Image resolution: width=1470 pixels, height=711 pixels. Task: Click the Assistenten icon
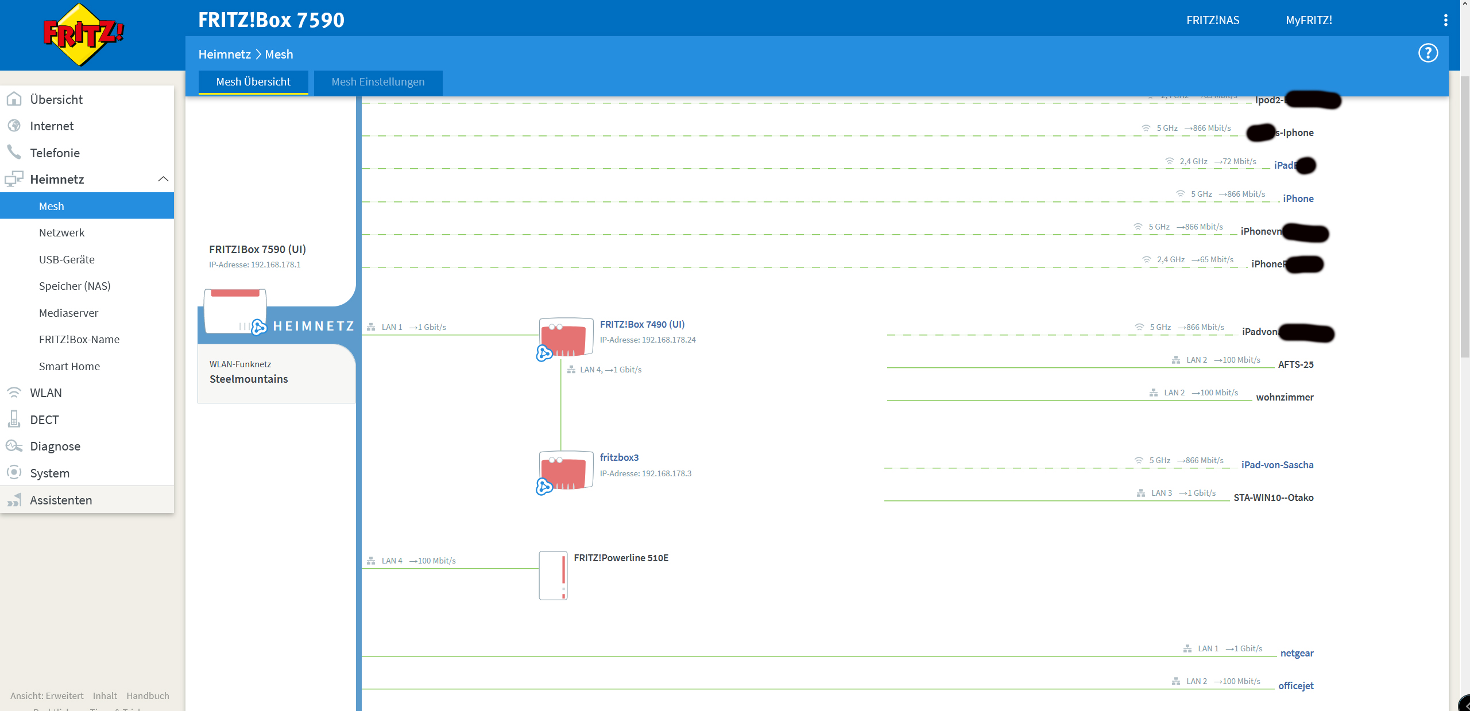[14, 500]
